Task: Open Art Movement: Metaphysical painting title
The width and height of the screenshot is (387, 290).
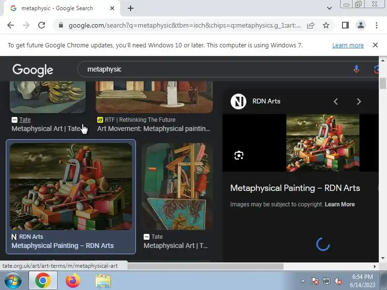Action: point(153,129)
